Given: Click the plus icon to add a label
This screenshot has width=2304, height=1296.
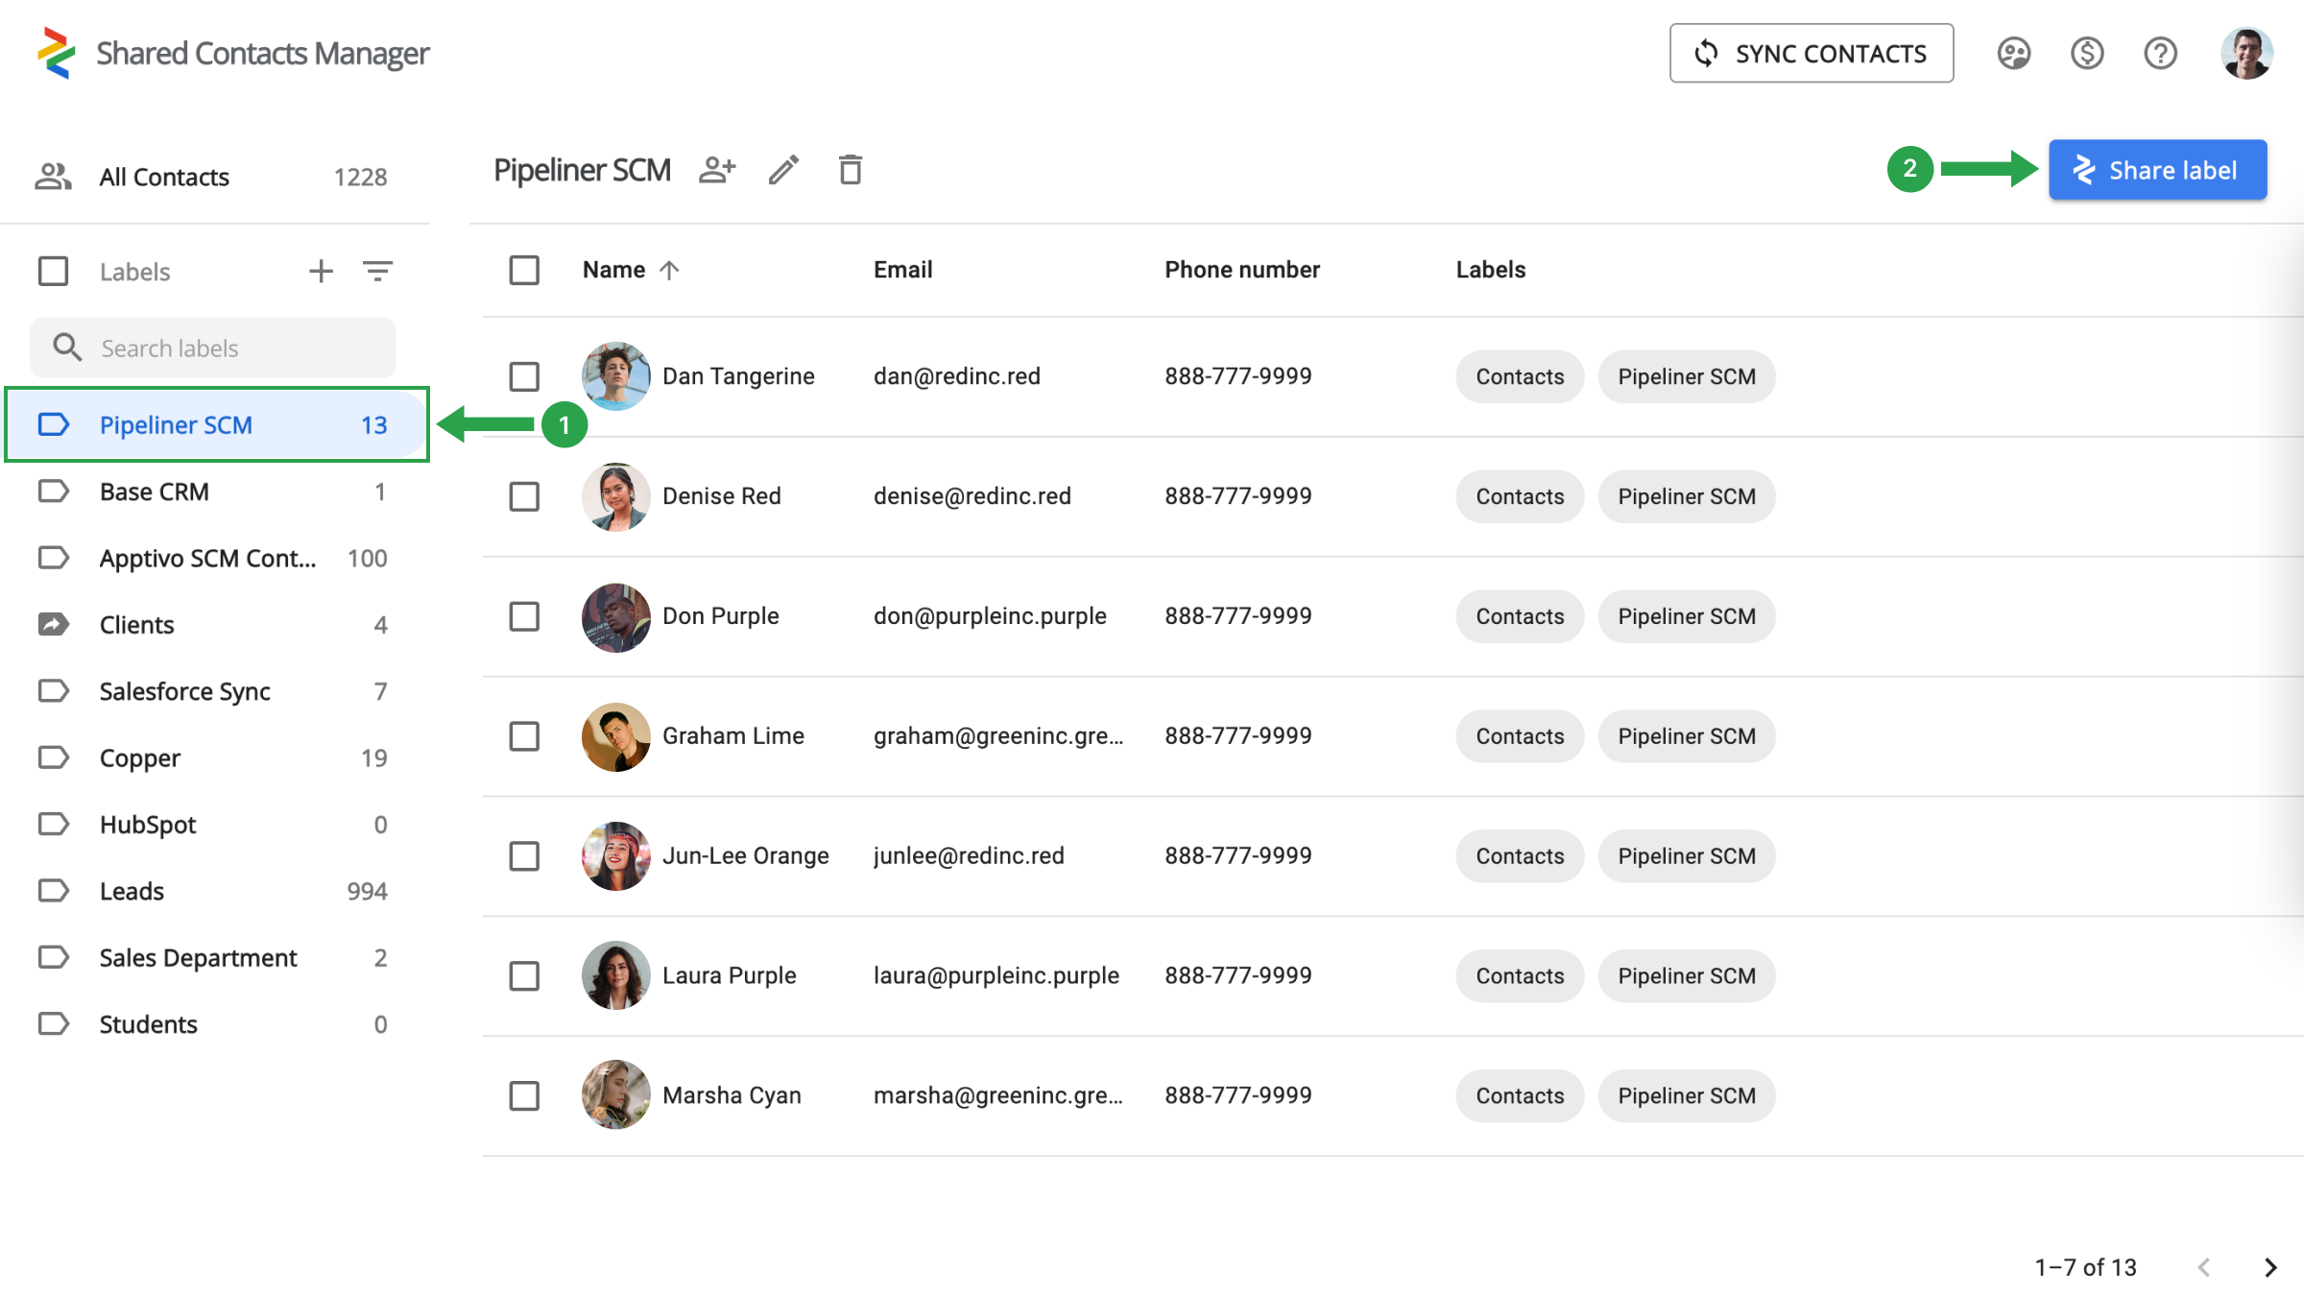Looking at the screenshot, I should [321, 272].
